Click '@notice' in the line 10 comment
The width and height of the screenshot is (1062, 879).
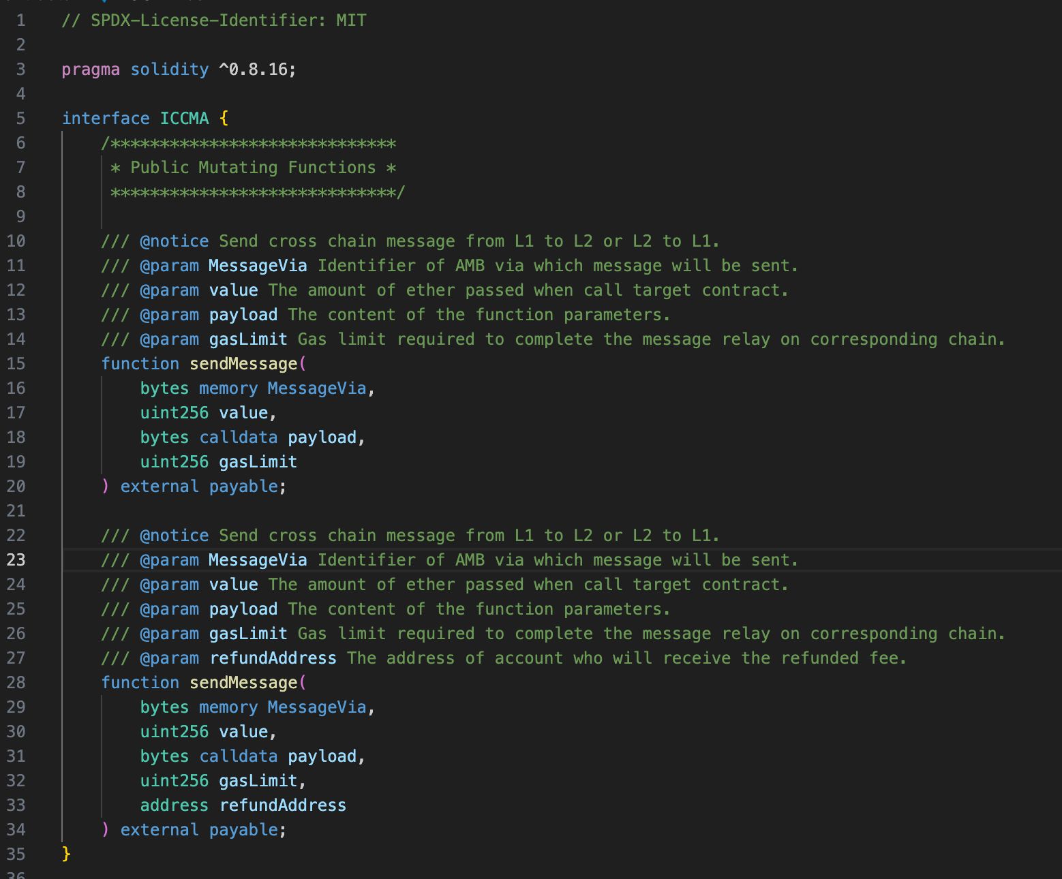click(x=175, y=241)
